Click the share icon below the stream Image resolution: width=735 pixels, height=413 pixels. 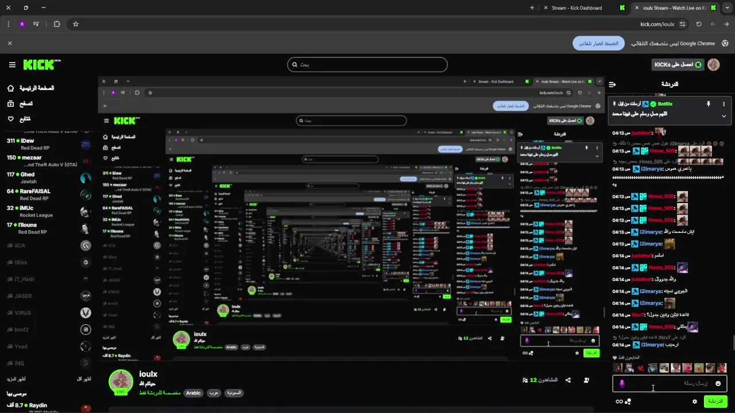(x=568, y=380)
